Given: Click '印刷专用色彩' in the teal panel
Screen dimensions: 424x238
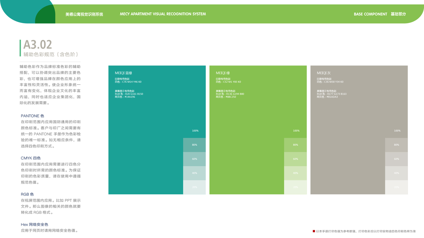Looking at the screenshot, I should (122, 79).
